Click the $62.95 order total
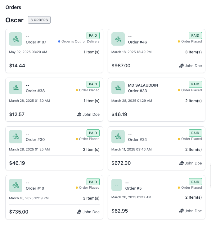 (x=119, y=211)
